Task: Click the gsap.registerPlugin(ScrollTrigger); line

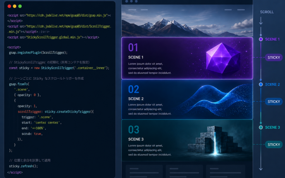Action: 38,53
